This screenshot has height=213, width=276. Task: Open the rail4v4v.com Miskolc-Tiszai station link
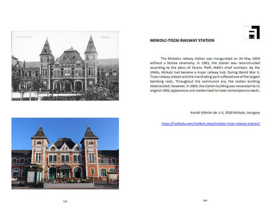tap(211, 124)
